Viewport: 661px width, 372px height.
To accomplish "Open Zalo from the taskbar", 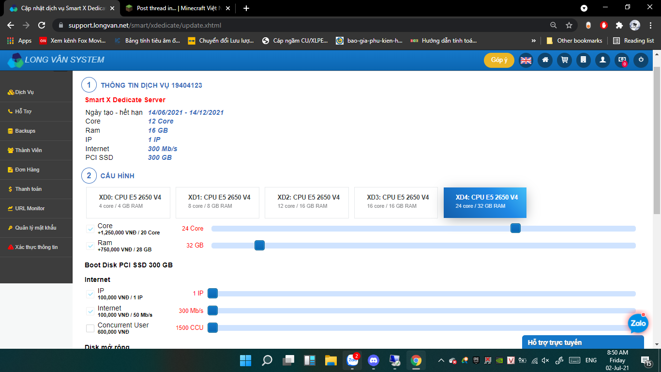I will 352,360.
